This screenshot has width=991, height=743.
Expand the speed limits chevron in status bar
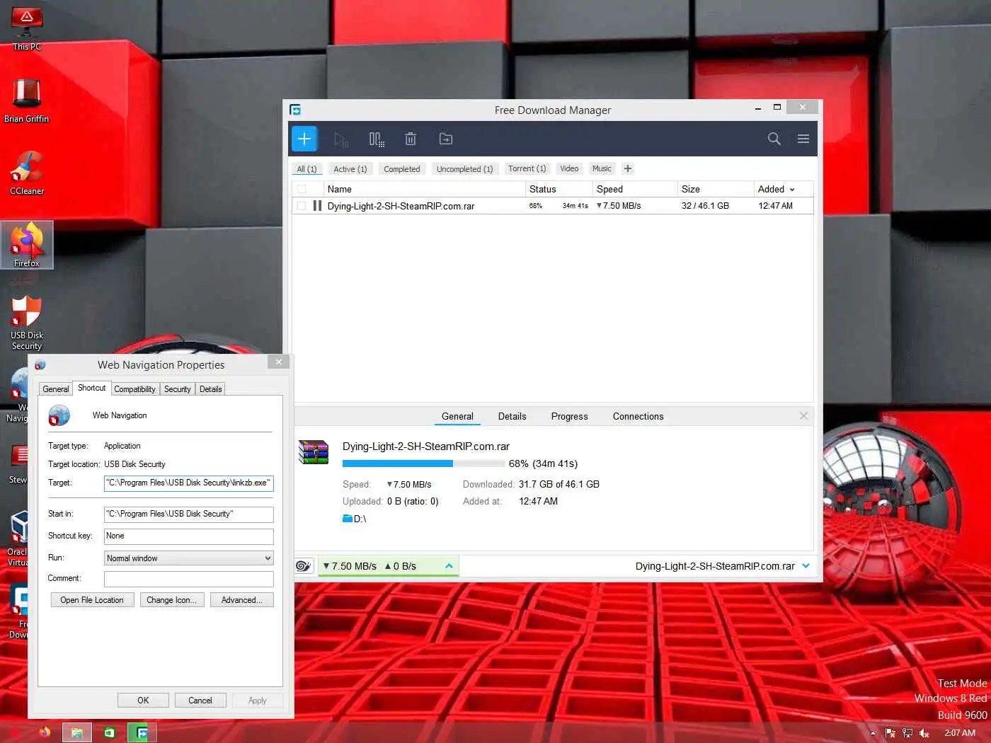[449, 566]
